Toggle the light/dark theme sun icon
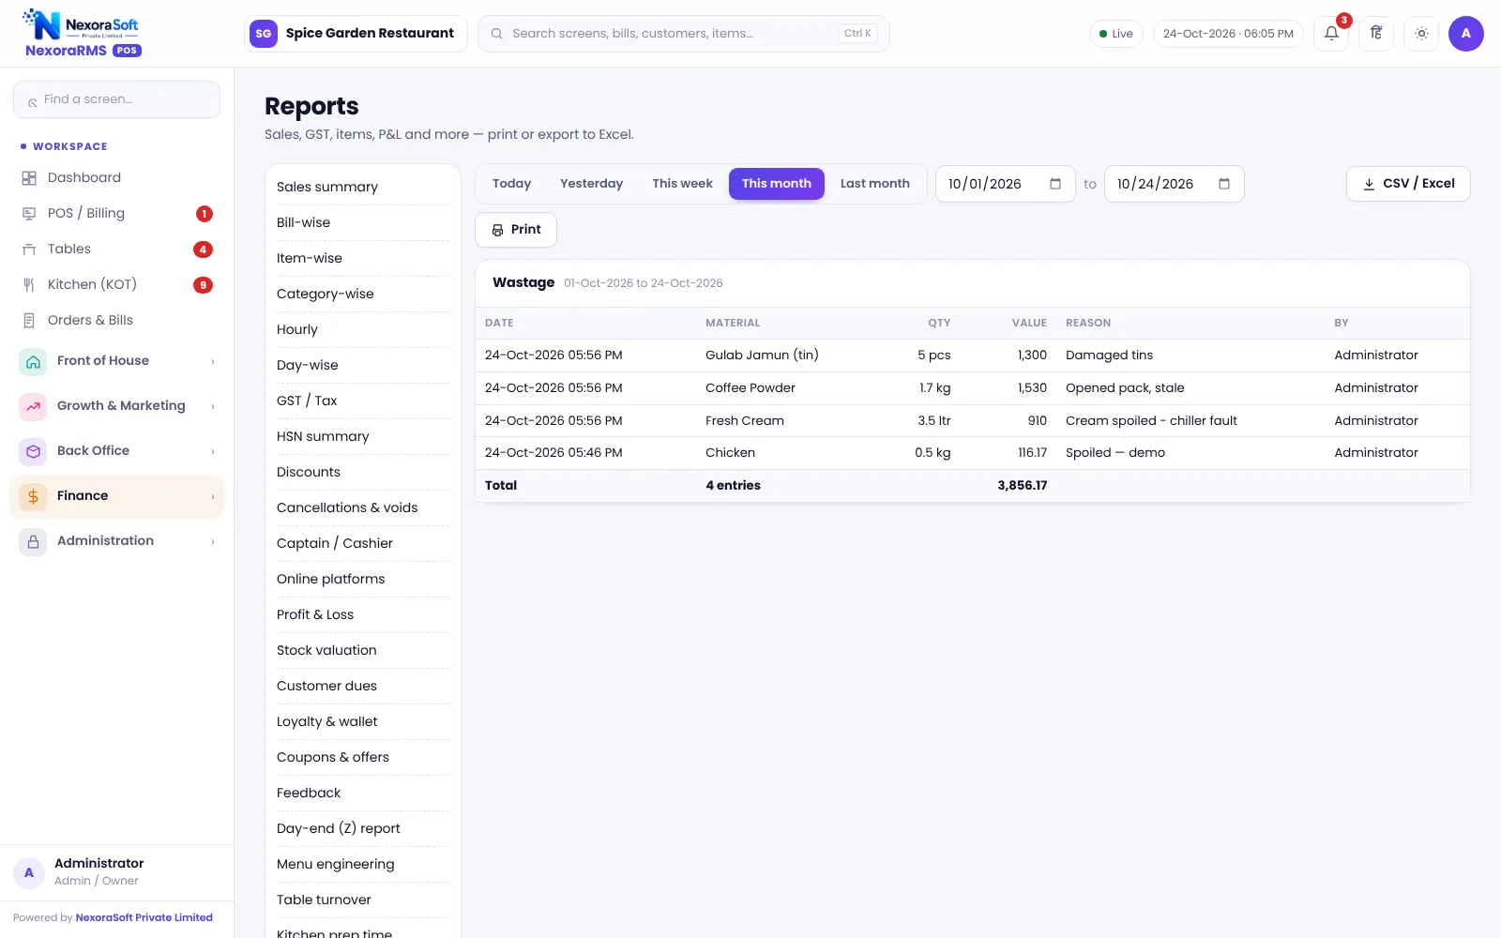 point(1421,34)
